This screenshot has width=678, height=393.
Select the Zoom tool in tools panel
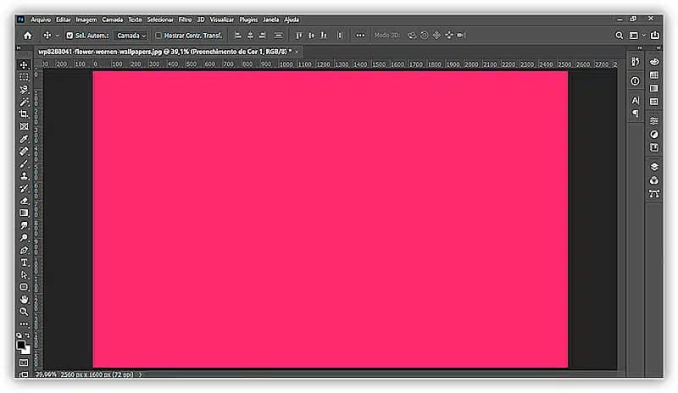(24, 312)
